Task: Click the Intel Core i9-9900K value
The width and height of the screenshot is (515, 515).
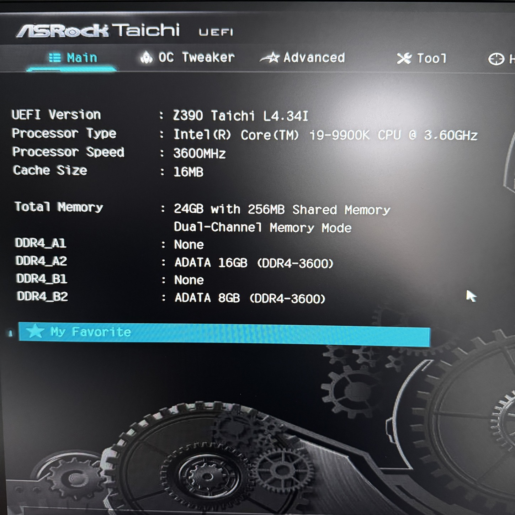Action: click(x=325, y=135)
